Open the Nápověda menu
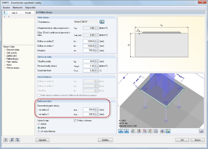Screen dimensions: 208x149 coord(30,8)
